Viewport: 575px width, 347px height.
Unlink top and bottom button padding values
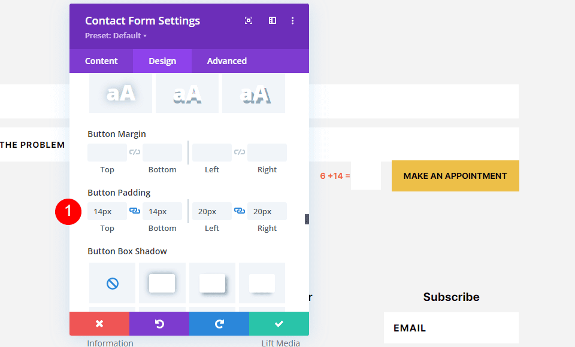(134, 211)
